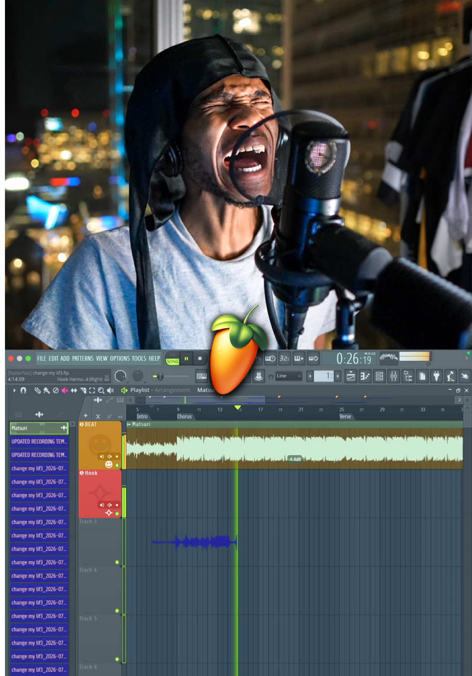Open the VIEW menu

pos(101,359)
